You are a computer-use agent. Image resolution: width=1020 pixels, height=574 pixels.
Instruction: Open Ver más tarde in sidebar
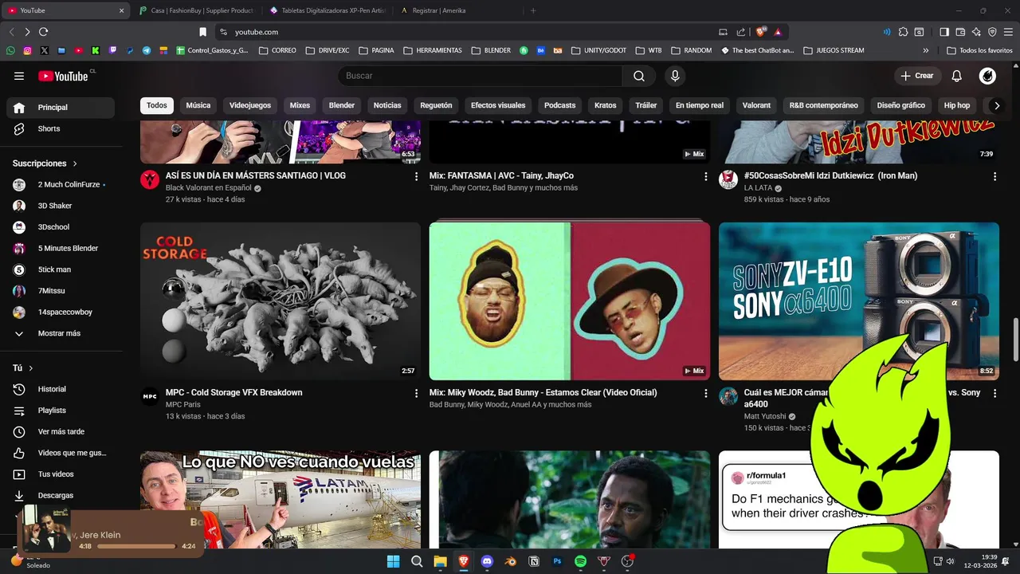pos(61,431)
